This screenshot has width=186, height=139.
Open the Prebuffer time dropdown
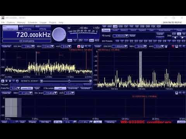pos(19,88)
